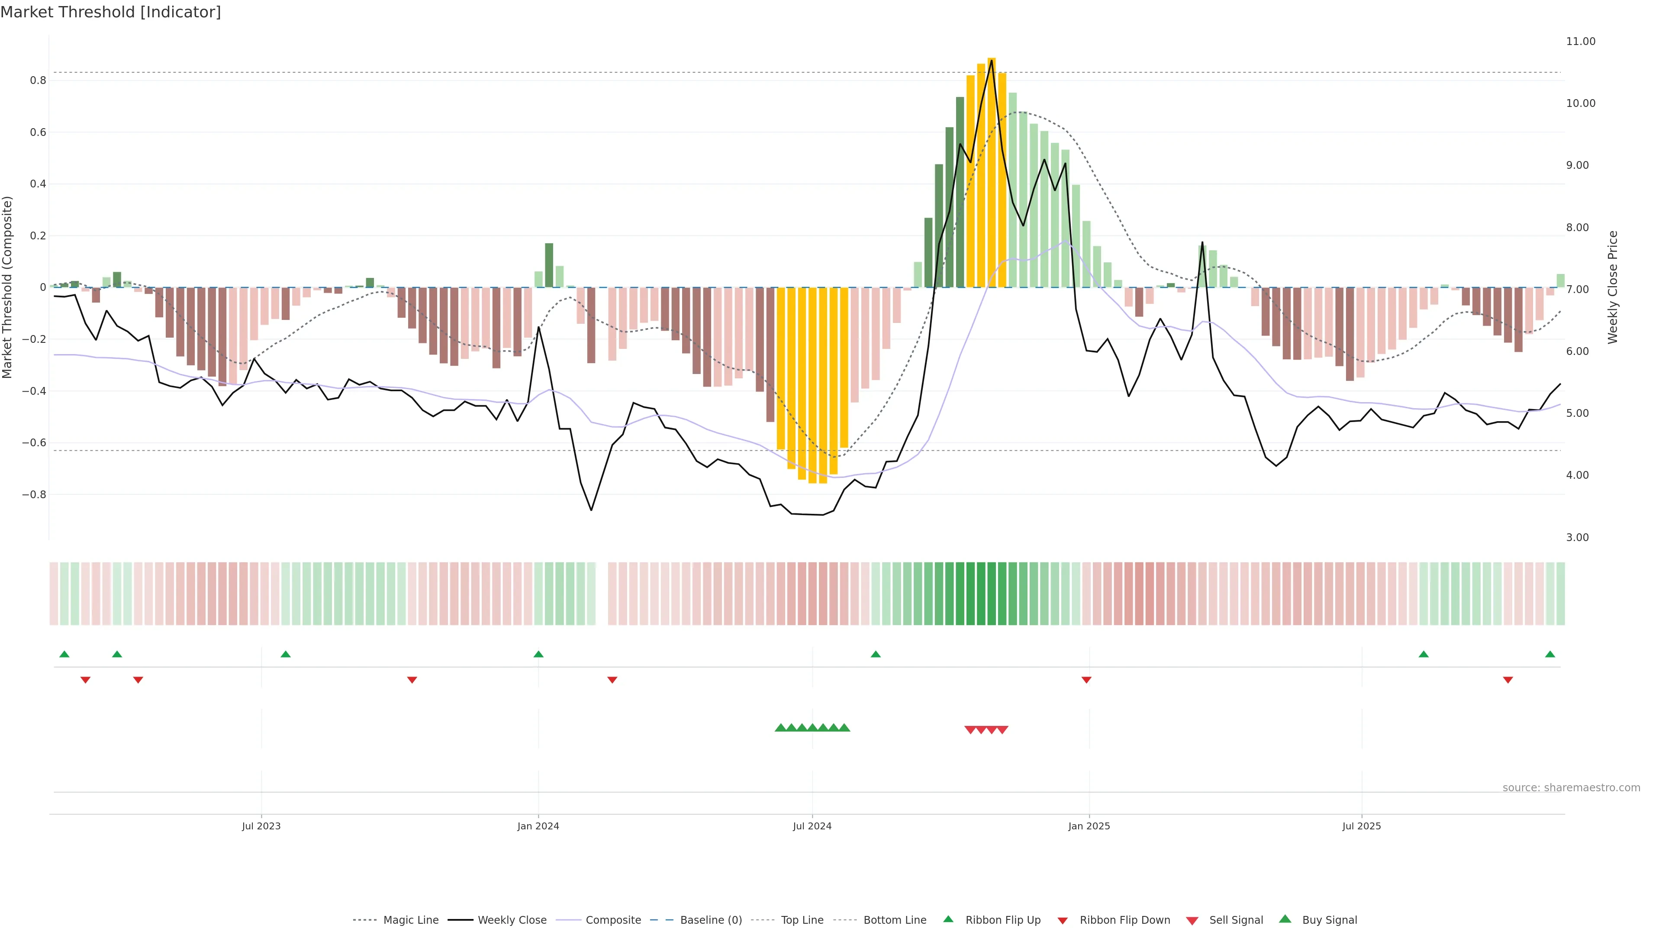Toggle the Magic Line legend entry

click(410, 920)
